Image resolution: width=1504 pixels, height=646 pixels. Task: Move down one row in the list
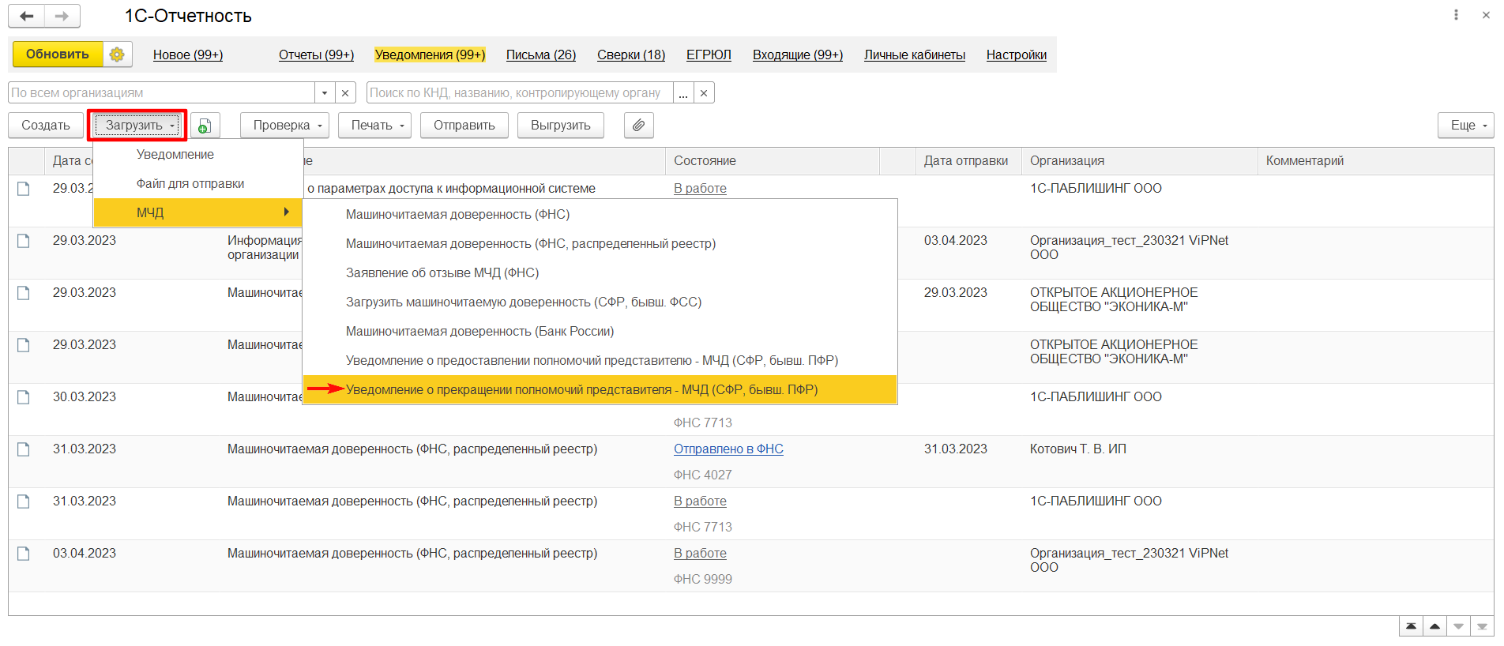pos(1458,626)
